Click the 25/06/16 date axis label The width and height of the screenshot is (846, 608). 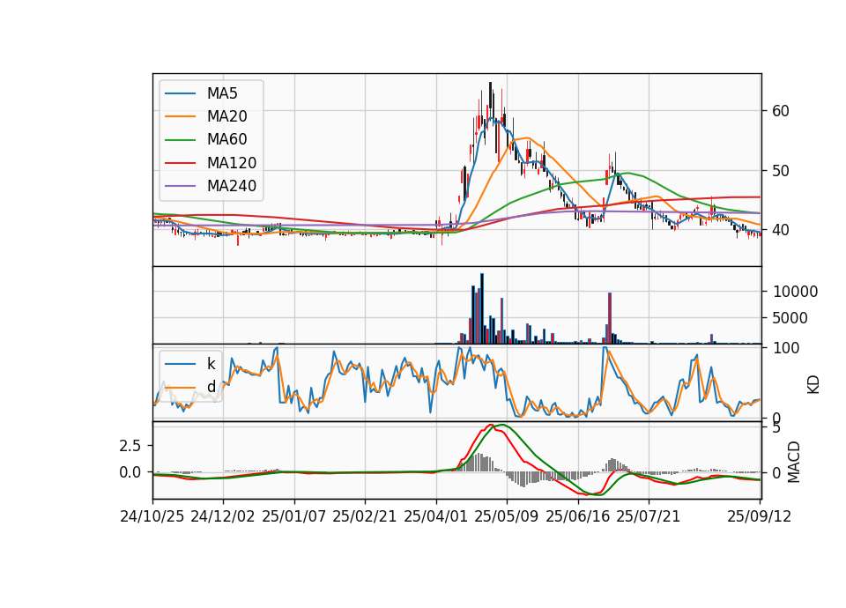pyautogui.click(x=578, y=516)
